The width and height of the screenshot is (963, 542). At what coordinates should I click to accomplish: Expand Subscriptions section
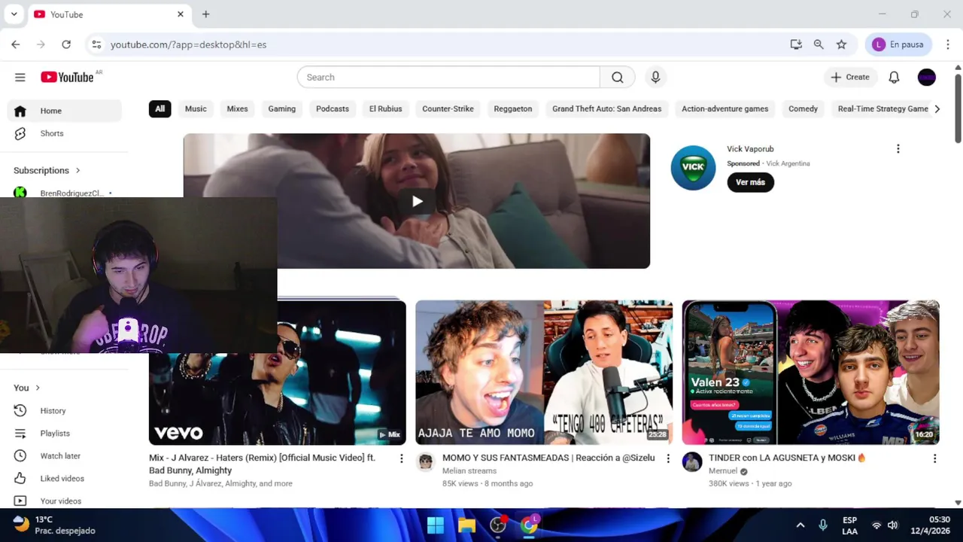click(x=47, y=170)
